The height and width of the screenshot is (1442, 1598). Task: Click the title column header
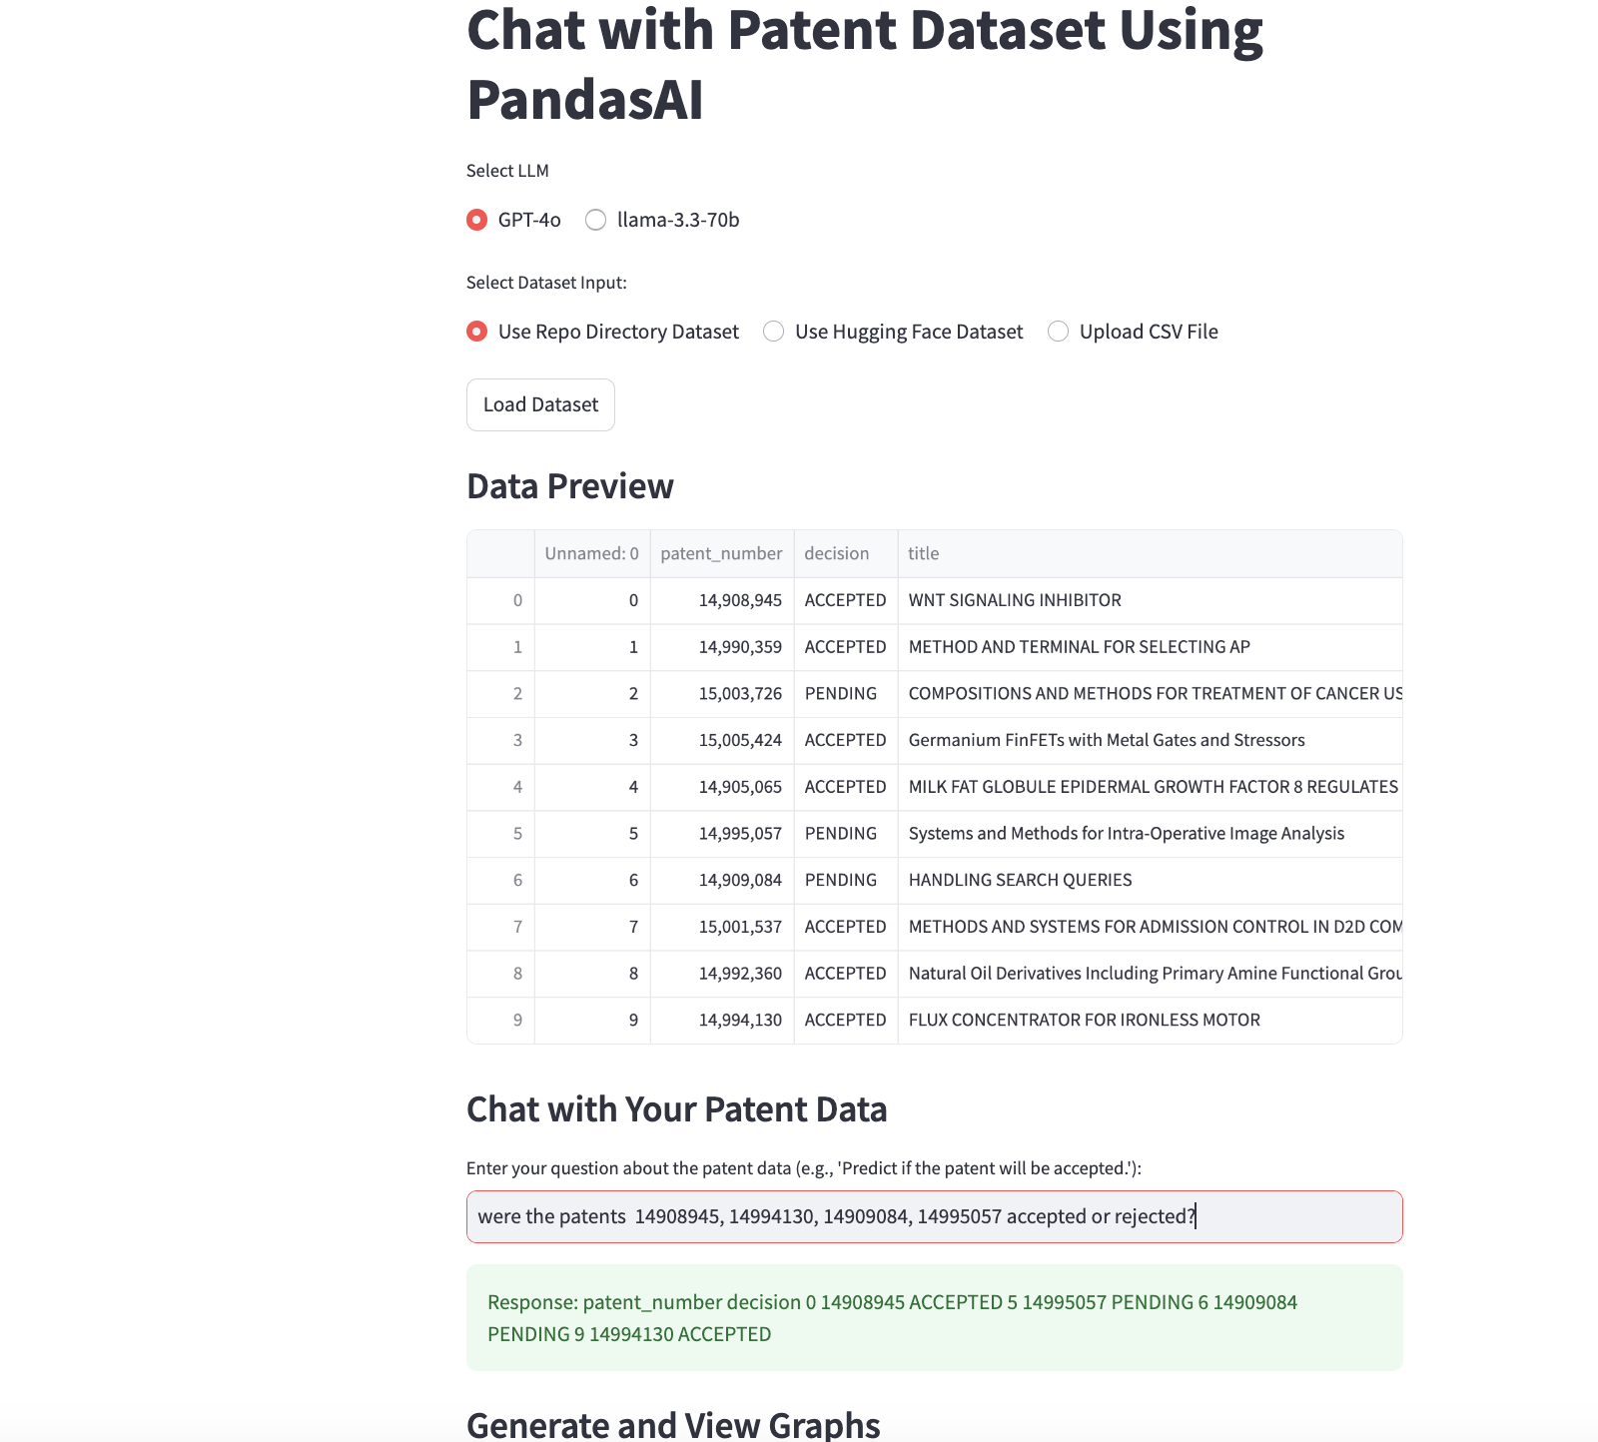click(x=1151, y=553)
